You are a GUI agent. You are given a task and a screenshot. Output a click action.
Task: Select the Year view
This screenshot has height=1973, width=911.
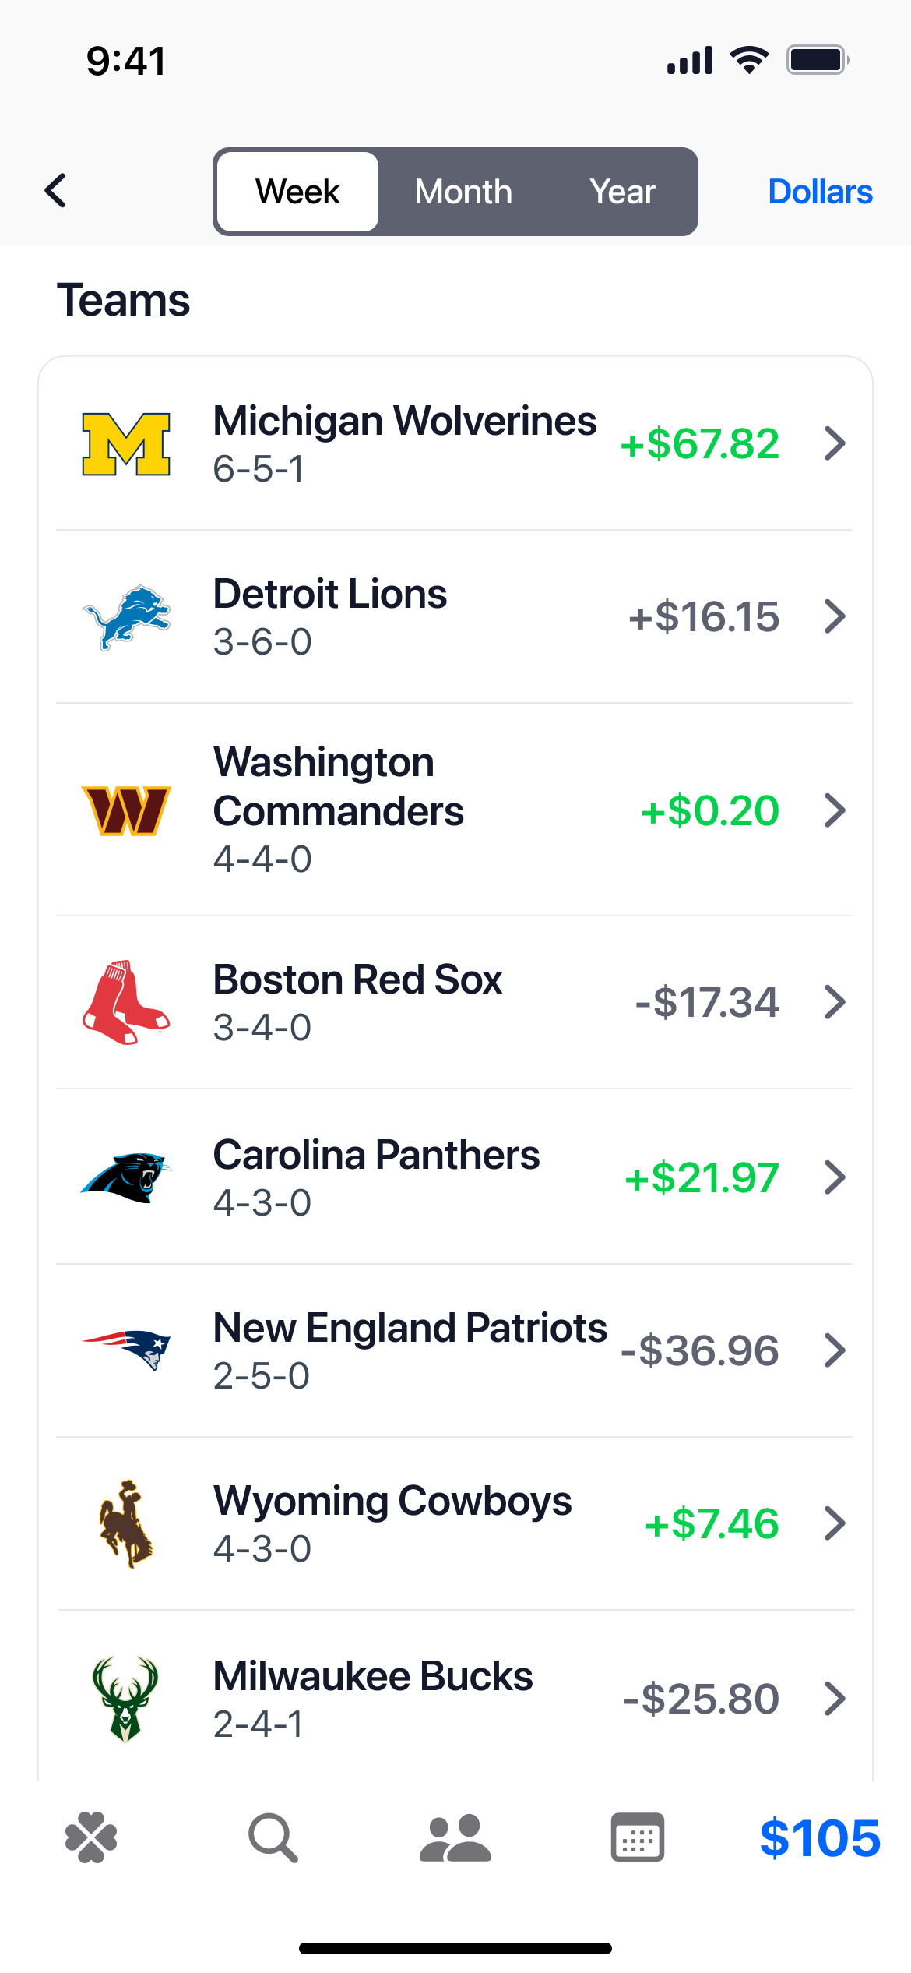622,192
